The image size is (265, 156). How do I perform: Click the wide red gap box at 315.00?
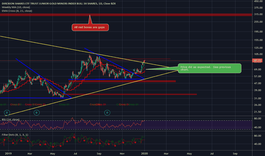(126, 15)
